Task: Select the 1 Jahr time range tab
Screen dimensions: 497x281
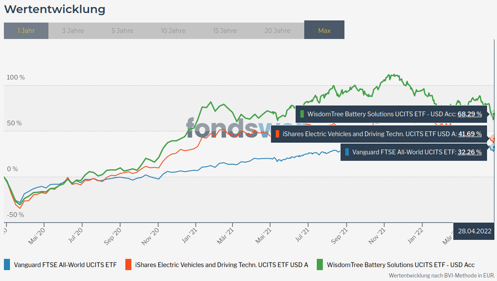Action: coord(26,30)
